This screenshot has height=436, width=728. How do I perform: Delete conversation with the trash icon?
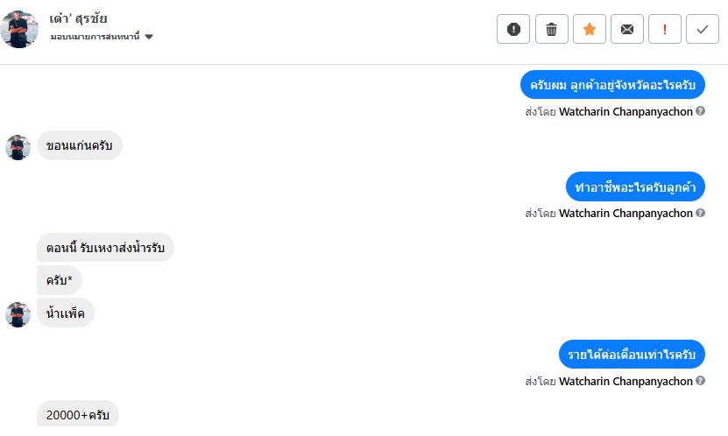[x=551, y=29]
